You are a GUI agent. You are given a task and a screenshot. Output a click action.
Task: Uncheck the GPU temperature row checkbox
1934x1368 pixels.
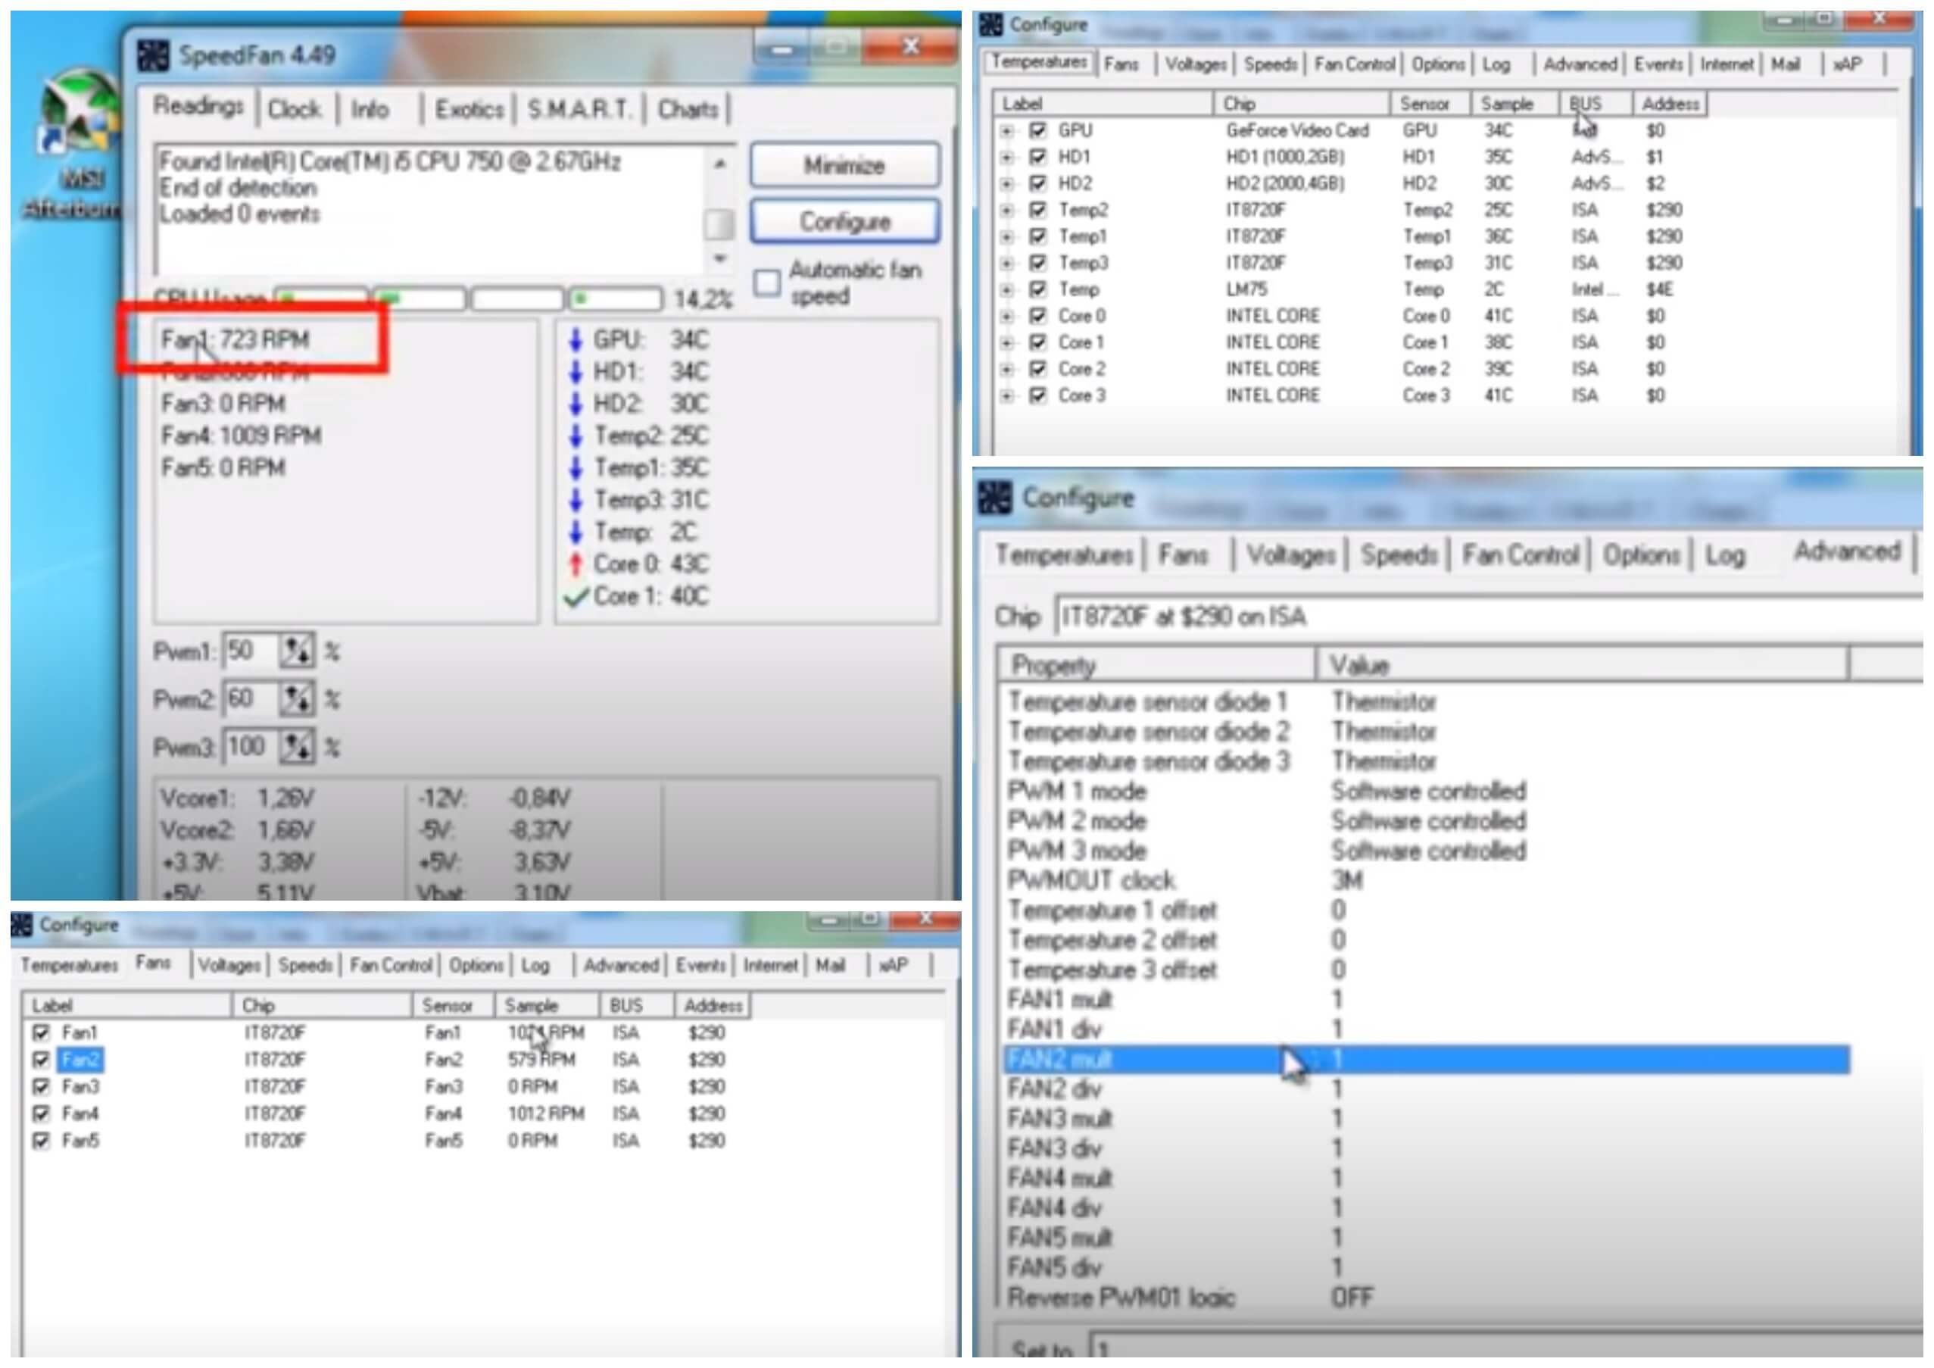(1037, 130)
